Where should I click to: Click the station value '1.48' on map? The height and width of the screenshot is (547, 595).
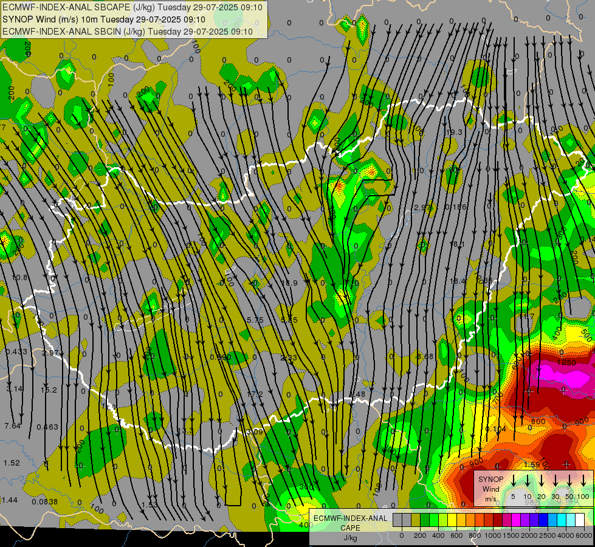click(357, 394)
